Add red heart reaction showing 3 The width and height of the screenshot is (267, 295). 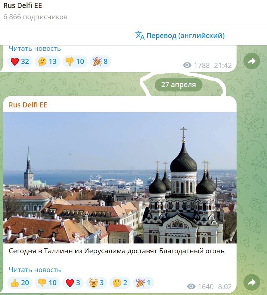73,283
